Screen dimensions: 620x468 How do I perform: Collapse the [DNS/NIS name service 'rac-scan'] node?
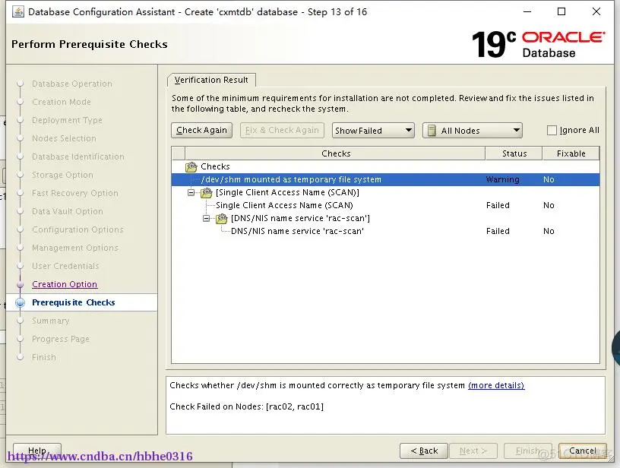point(207,219)
